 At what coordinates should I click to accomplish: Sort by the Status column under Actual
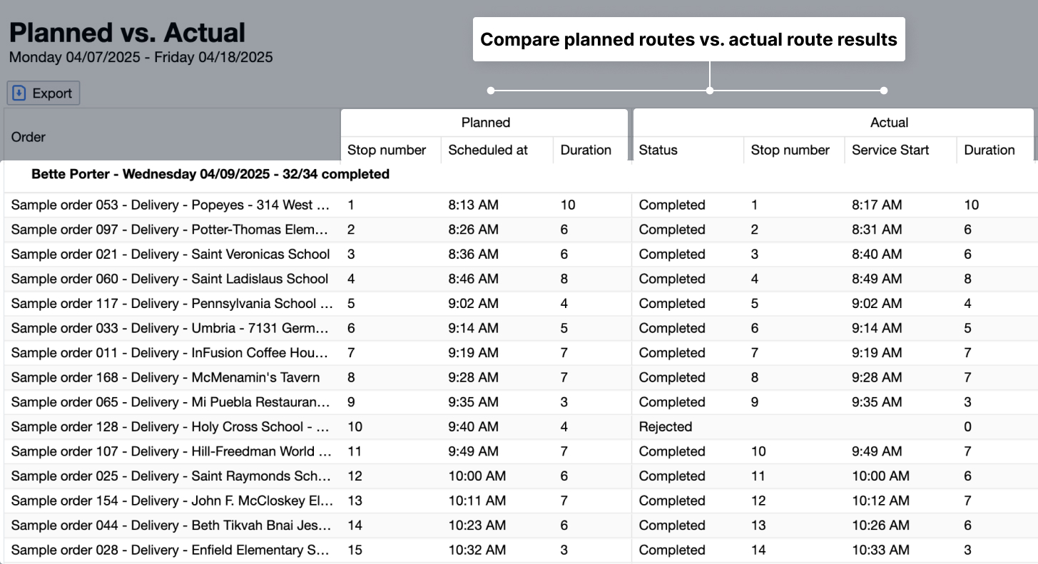(658, 150)
